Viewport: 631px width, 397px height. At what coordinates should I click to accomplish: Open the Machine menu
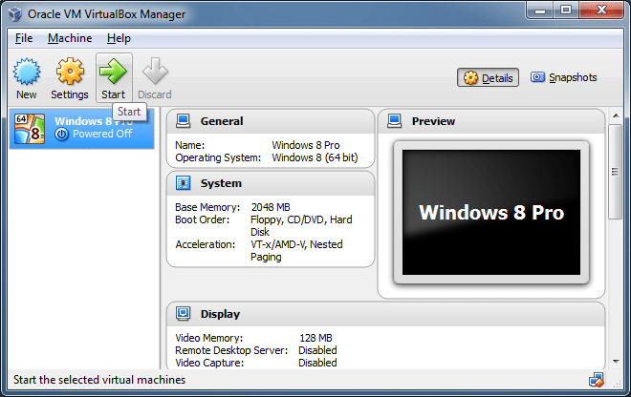[70, 38]
